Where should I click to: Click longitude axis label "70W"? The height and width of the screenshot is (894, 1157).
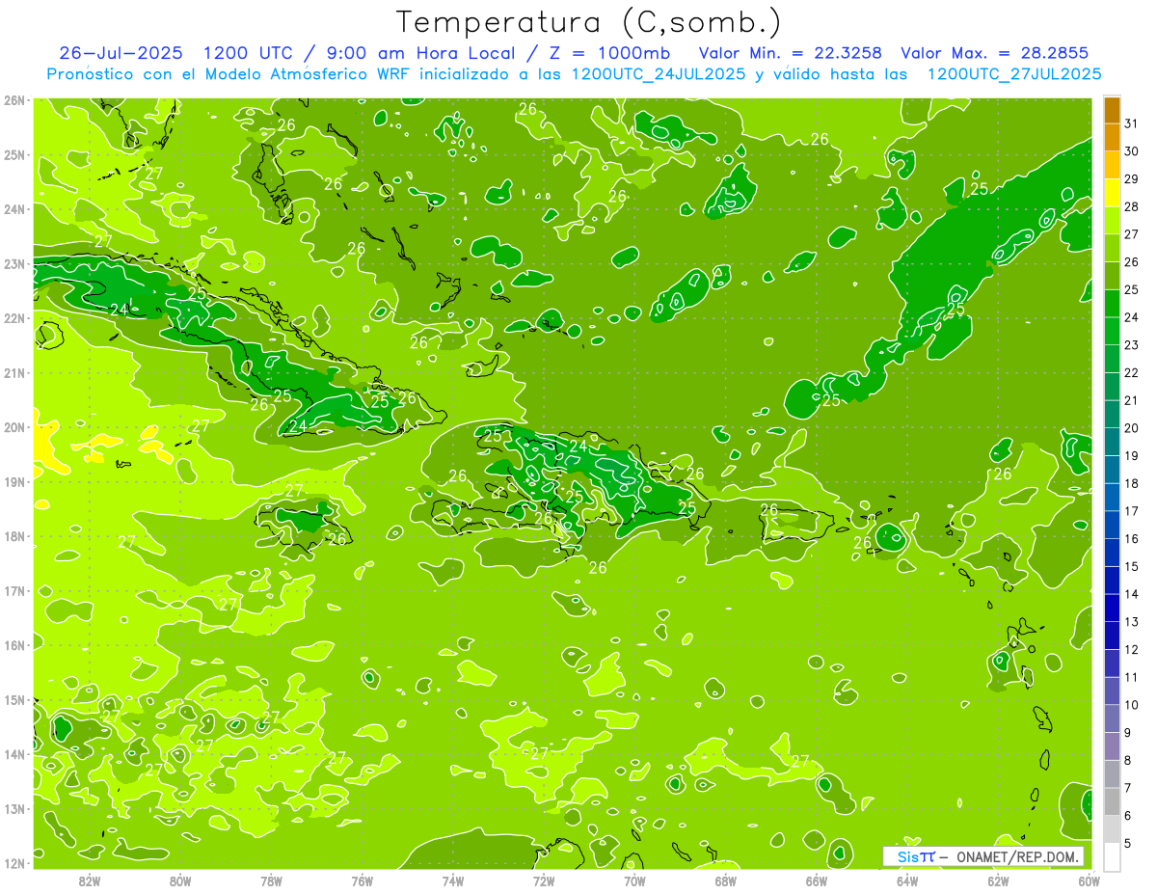click(634, 880)
